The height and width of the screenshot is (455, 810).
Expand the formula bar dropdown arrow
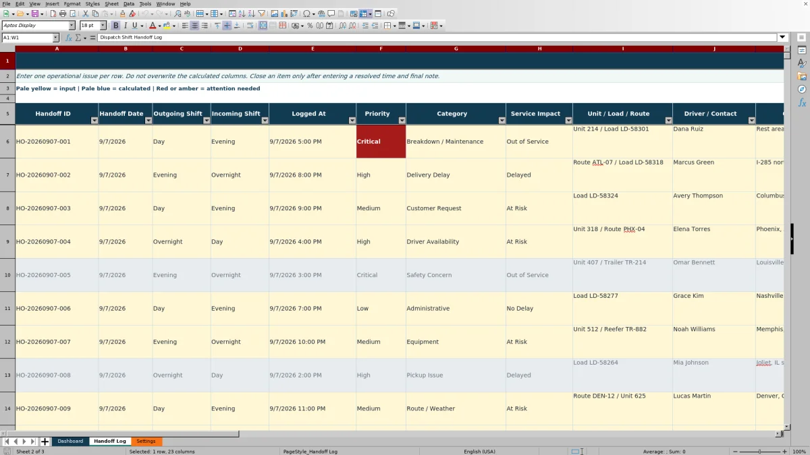pyautogui.click(x=783, y=38)
